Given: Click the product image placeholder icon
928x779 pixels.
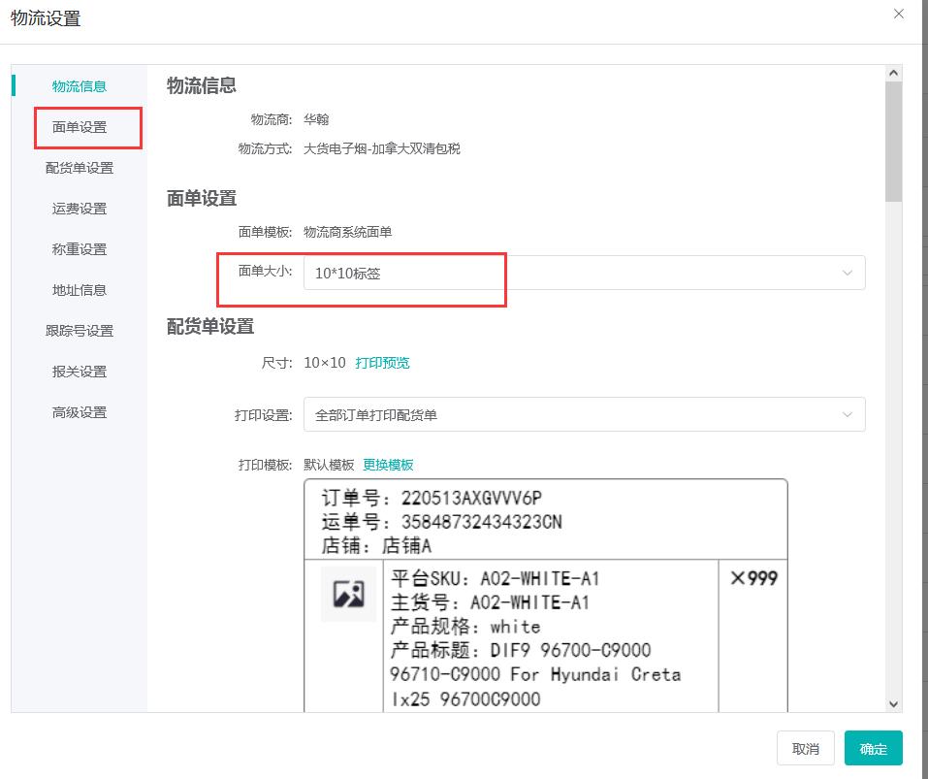Looking at the screenshot, I should [348, 594].
